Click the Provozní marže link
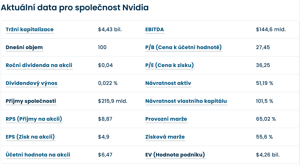The height and width of the screenshot is (166, 300). point(166,119)
